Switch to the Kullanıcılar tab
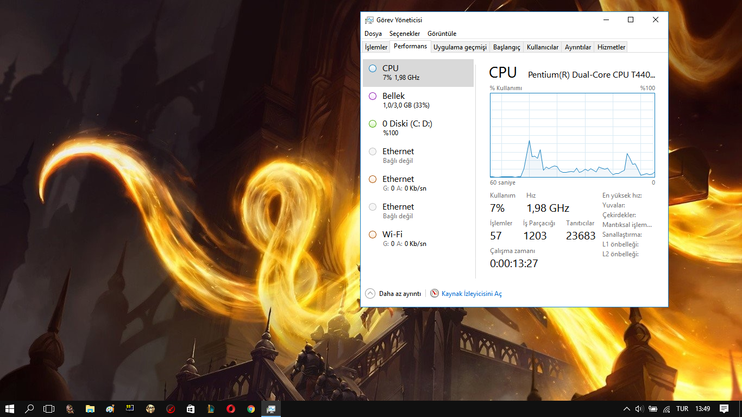The image size is (742, 417). pos(543,47)
